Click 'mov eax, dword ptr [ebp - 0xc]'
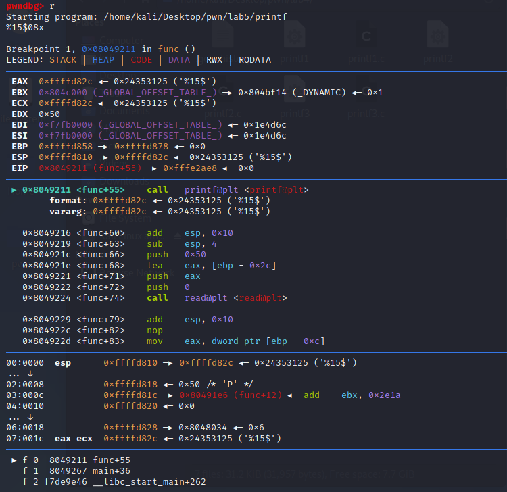Screen dimensions: 507x492 (236, 341)
